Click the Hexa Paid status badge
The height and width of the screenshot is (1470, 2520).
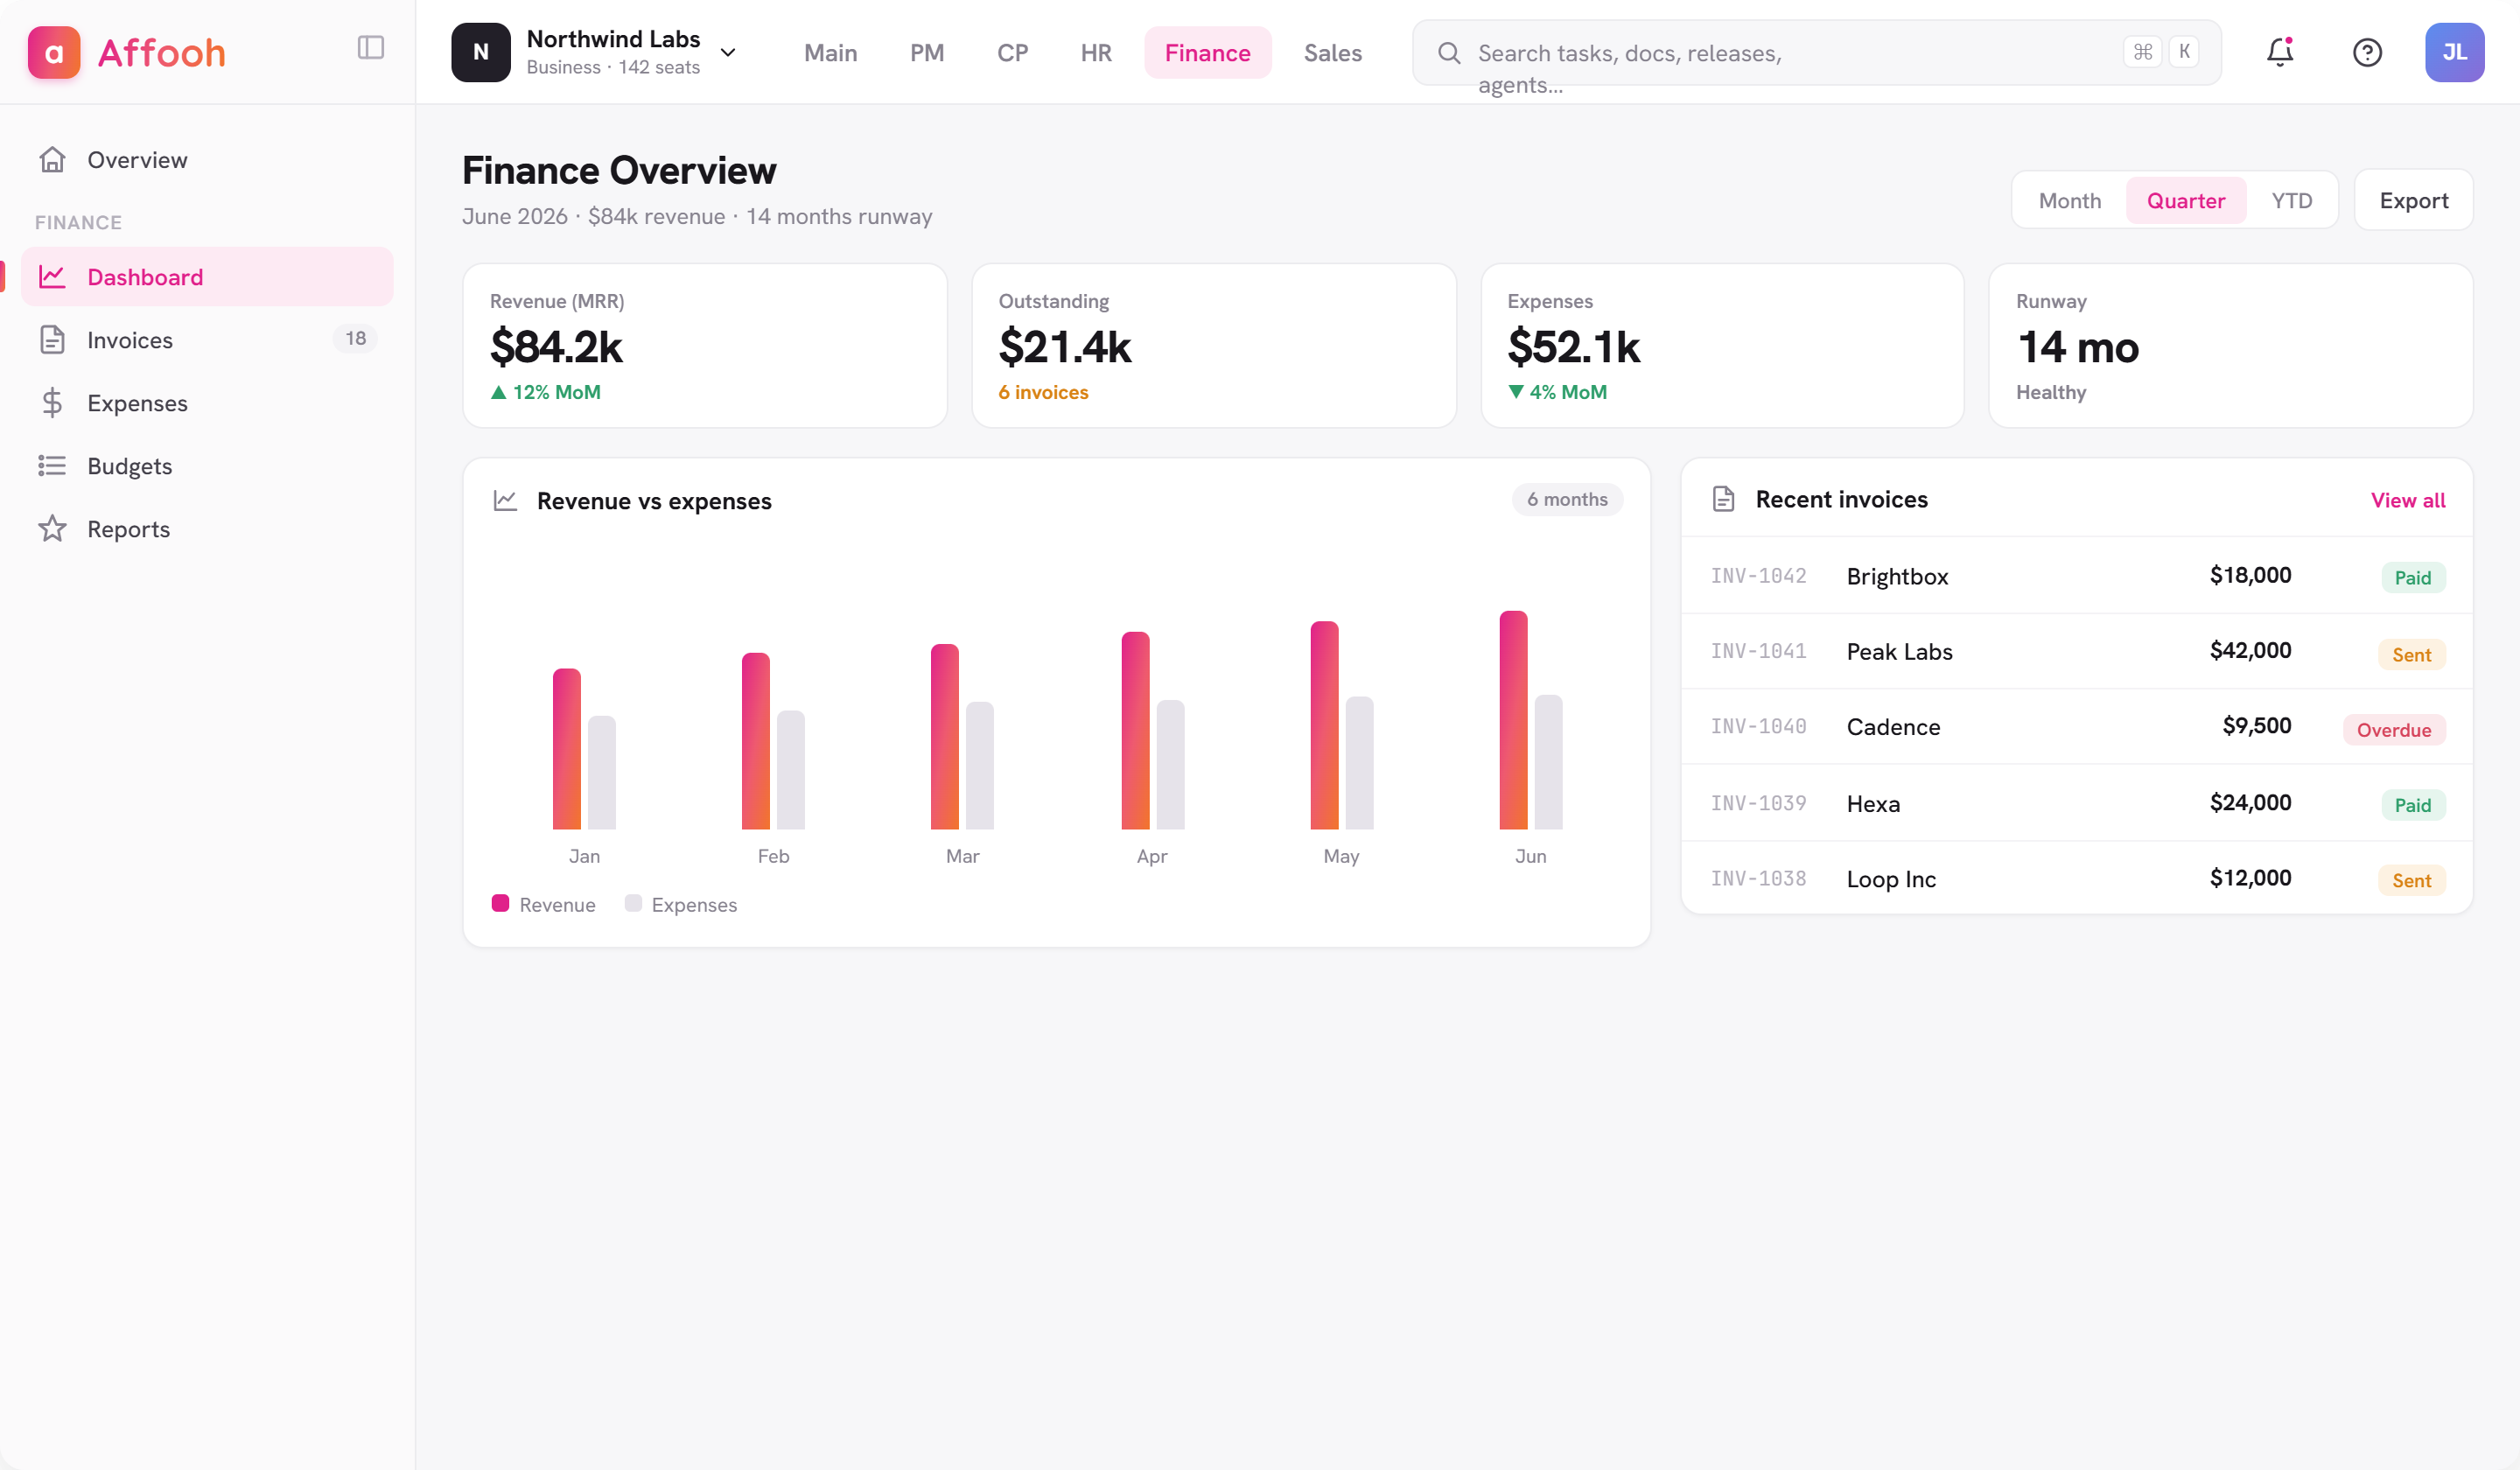tap(2412, 804)
